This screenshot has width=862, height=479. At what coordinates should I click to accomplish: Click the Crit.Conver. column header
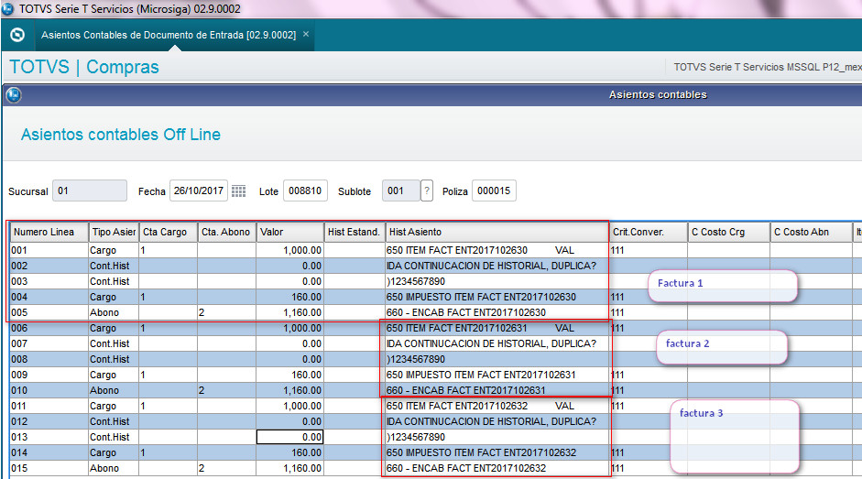pyautogui.click(x=649, y=232)
